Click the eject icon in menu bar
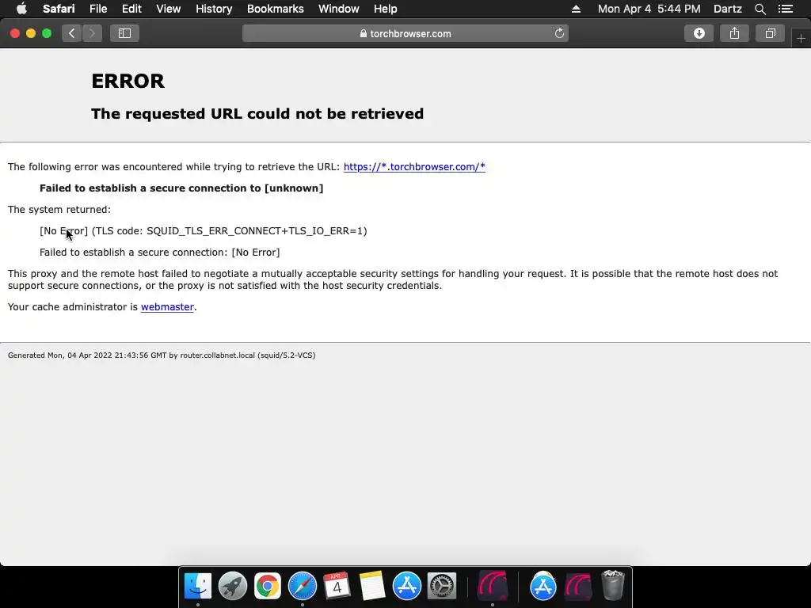 coord(576,9)
